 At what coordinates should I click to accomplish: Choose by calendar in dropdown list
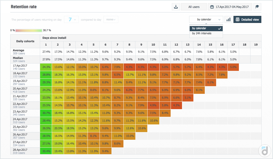point(199,28)
